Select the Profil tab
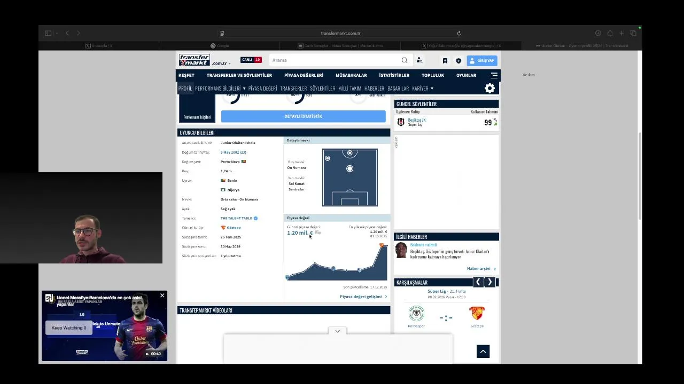 click(x=185, y=89)
